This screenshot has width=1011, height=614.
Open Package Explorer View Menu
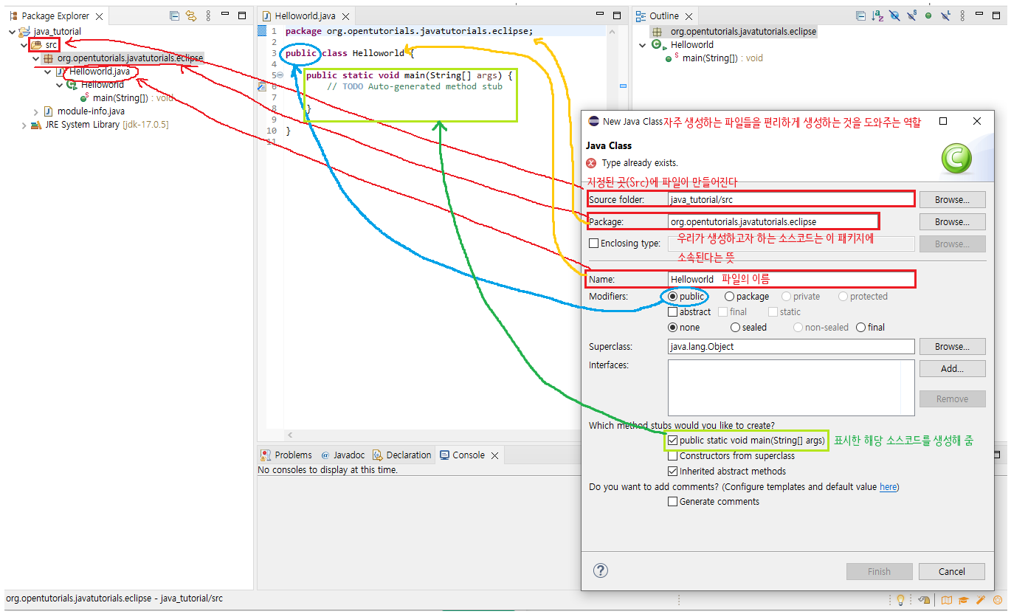pos(209,15)
